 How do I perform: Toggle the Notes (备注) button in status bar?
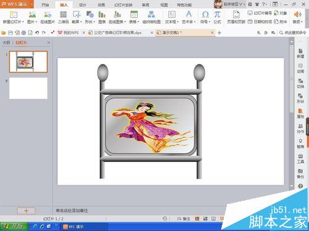click(x=184, y=219)
